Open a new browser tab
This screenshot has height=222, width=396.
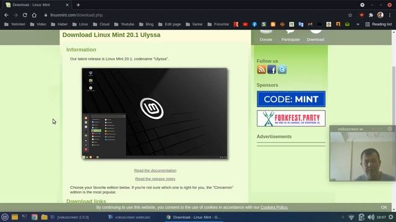pyautogui.click(x=79, y=5)
